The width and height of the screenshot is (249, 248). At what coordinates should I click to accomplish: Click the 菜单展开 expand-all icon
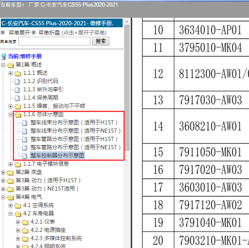point(2,33)
